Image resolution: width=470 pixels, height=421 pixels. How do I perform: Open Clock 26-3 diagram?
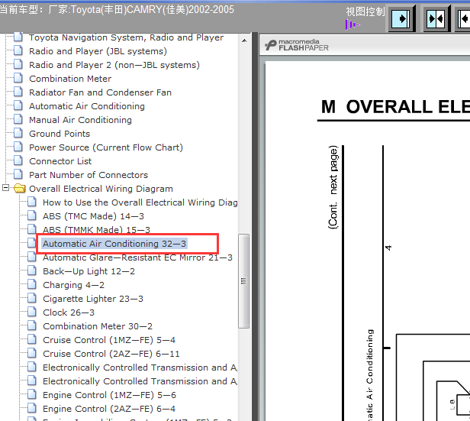click(x=69, y=313)
